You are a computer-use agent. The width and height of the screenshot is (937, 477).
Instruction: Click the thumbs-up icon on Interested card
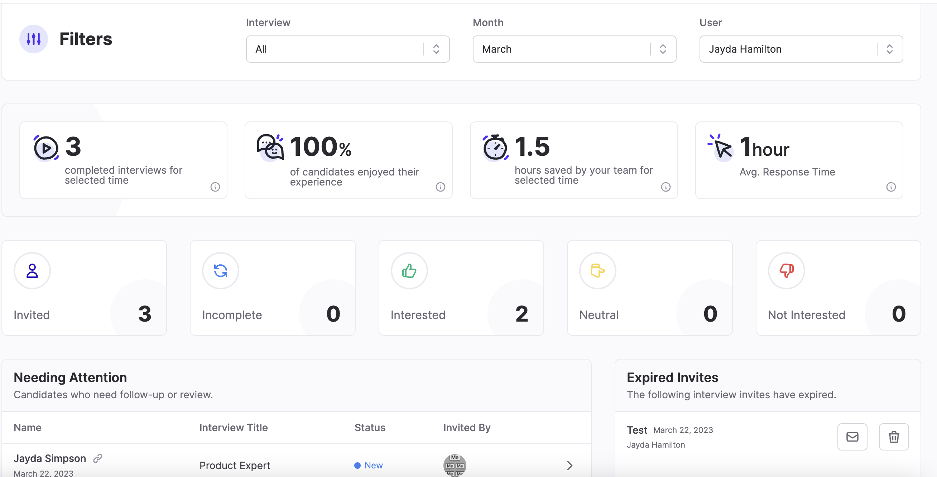pyautogui.click(x=409, y=270)
